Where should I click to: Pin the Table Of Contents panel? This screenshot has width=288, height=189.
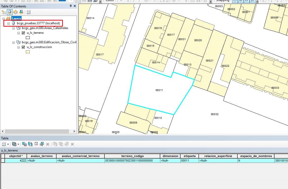(x=71, y=6)
